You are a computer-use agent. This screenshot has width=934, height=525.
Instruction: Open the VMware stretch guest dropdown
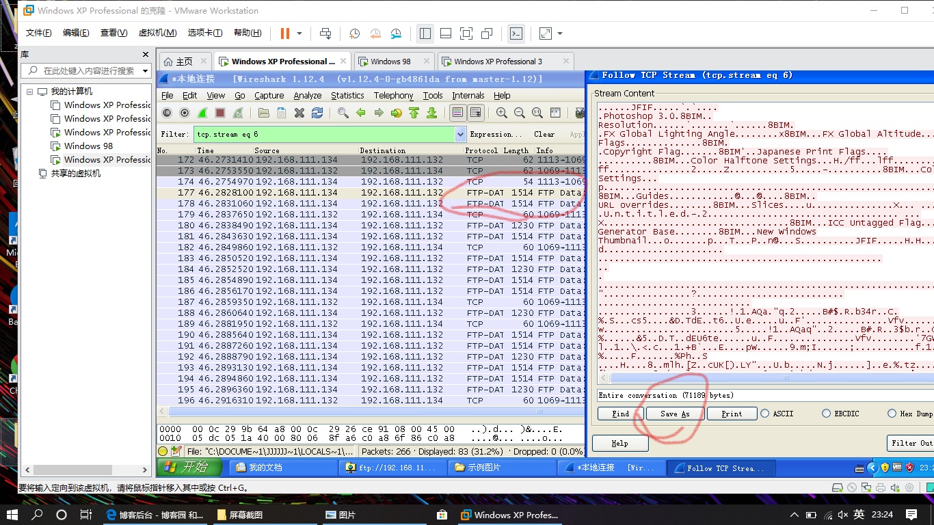(x=560, y=33)
